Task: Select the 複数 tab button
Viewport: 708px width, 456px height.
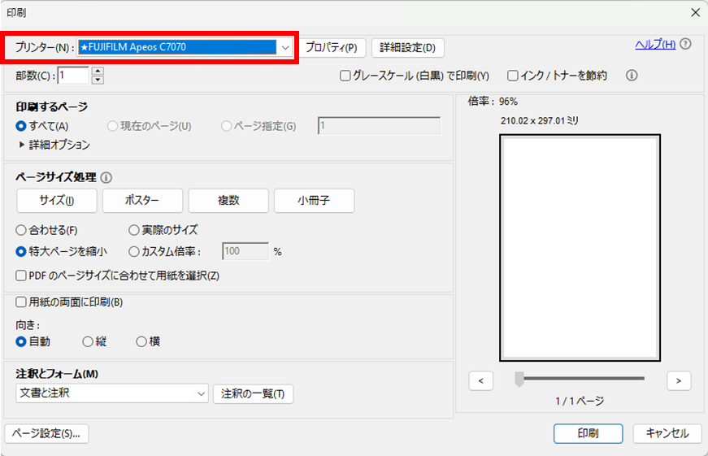Action: point(228,201)
